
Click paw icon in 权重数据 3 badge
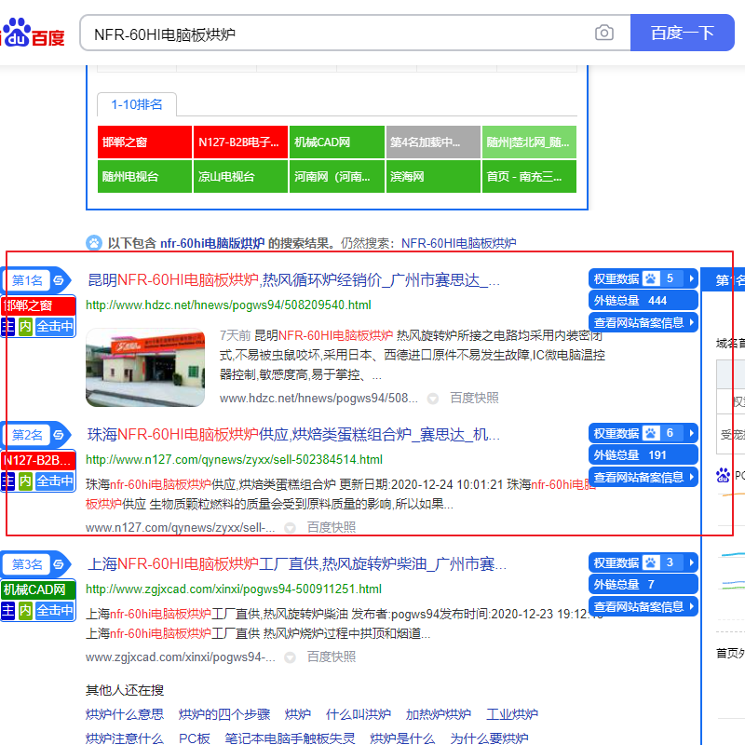(651, 562)
